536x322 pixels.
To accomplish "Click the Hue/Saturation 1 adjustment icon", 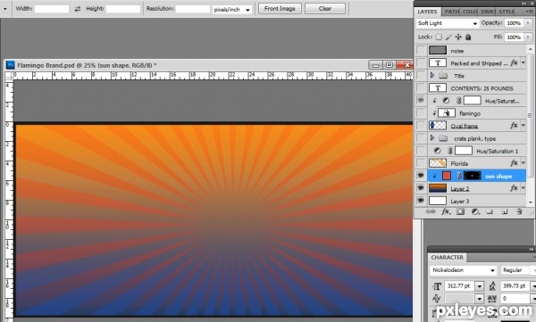I will [x=437, y=151].
